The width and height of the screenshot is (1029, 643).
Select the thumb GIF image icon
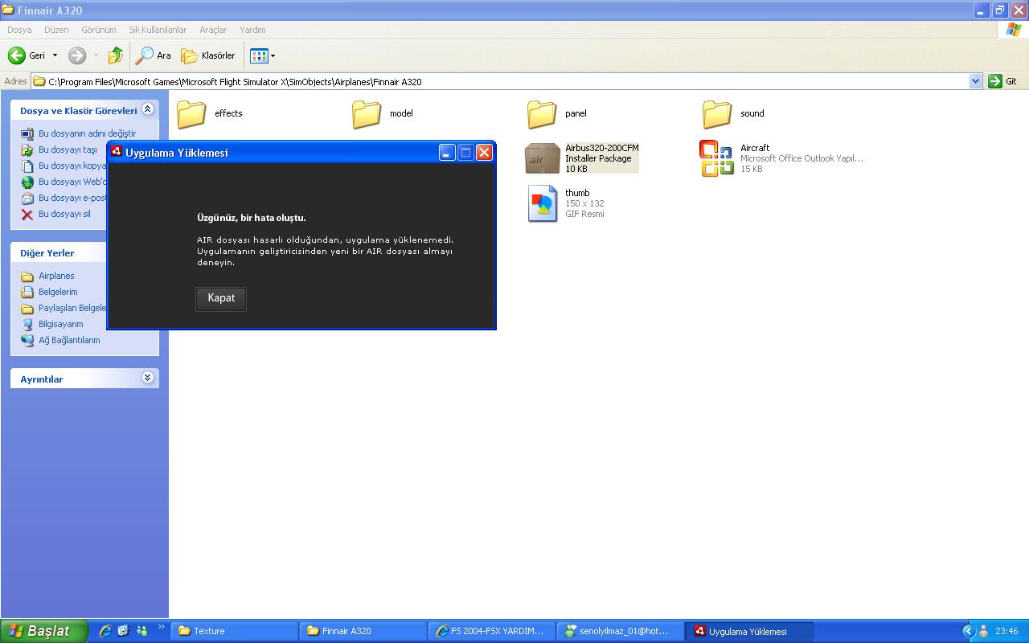tap(542, 203)
